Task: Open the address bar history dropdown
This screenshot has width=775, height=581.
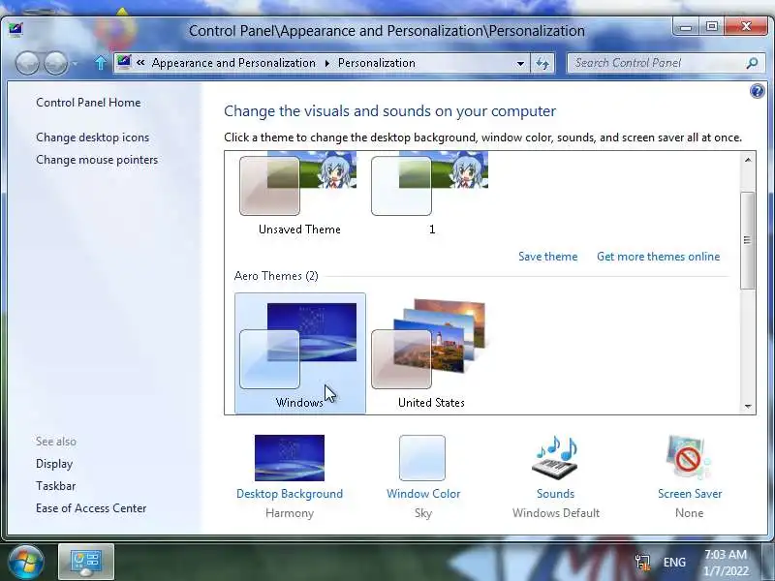Action: click(520, 63)
